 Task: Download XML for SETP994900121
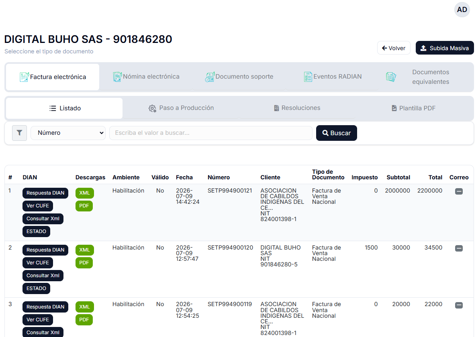tap(84, 193)
